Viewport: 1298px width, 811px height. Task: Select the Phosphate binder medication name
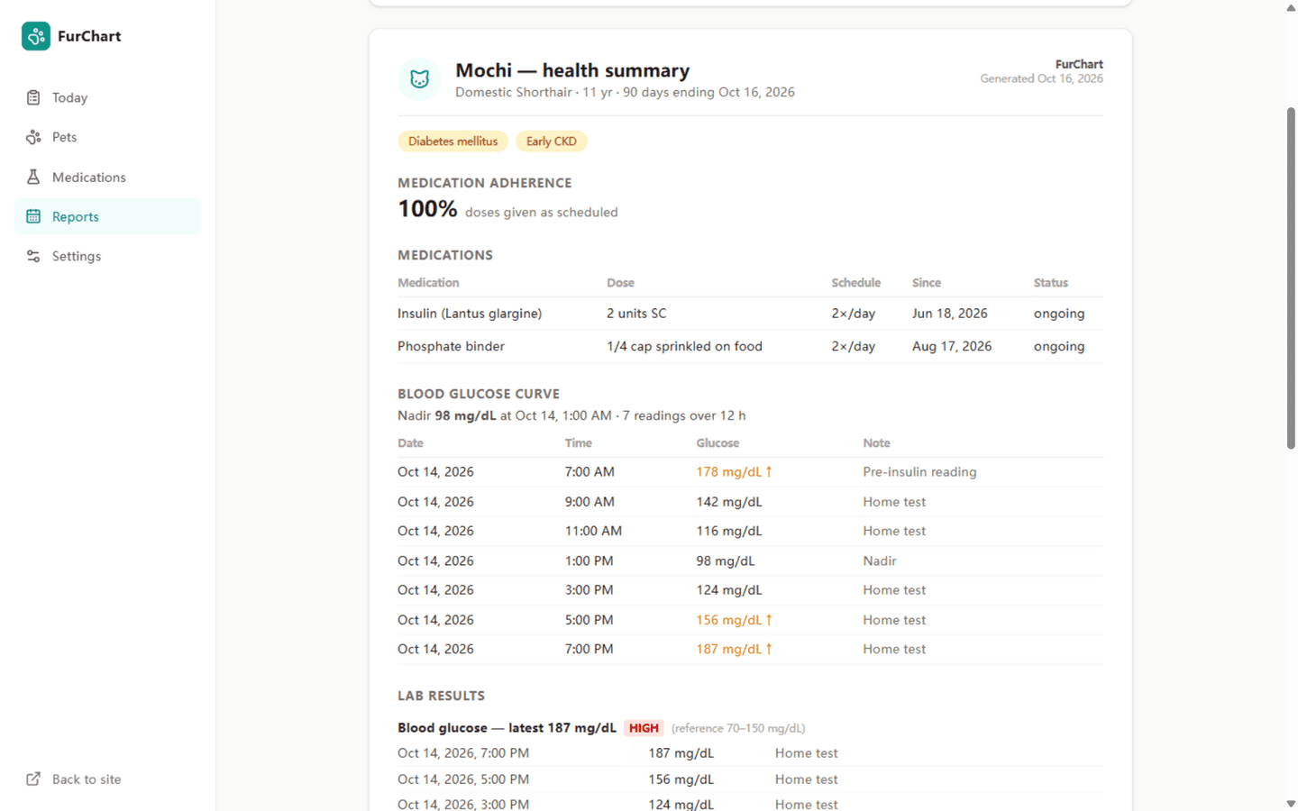click(451, 346)
